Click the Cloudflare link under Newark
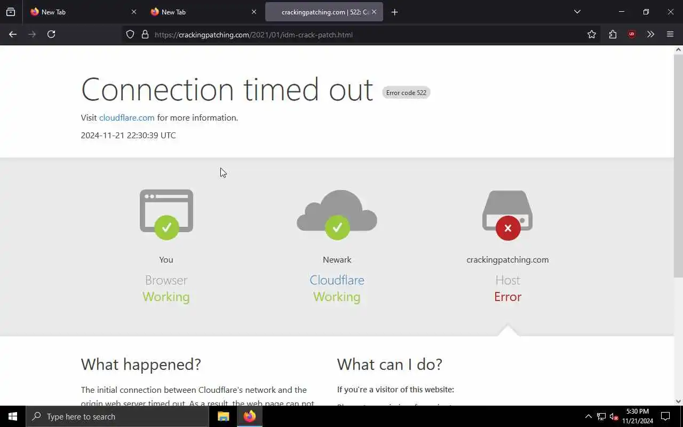Screen dimensions: 683x427 [x=337, y=280]
